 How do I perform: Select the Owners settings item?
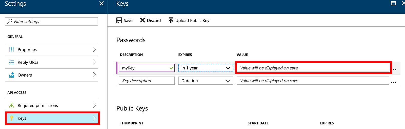[51, 75]
